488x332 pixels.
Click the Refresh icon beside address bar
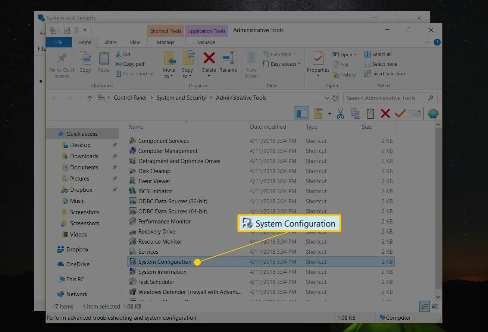pyautogui.click(x=335, y=98)
